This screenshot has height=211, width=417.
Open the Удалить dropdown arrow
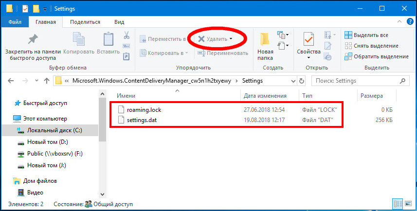(x=231, y=39)
